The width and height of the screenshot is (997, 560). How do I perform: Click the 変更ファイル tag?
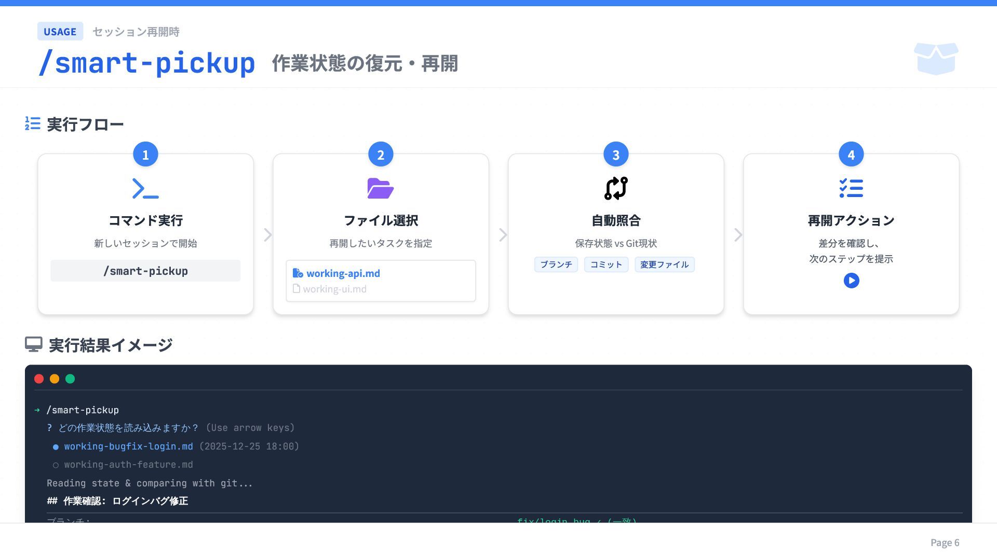click(x=664, y=264)
